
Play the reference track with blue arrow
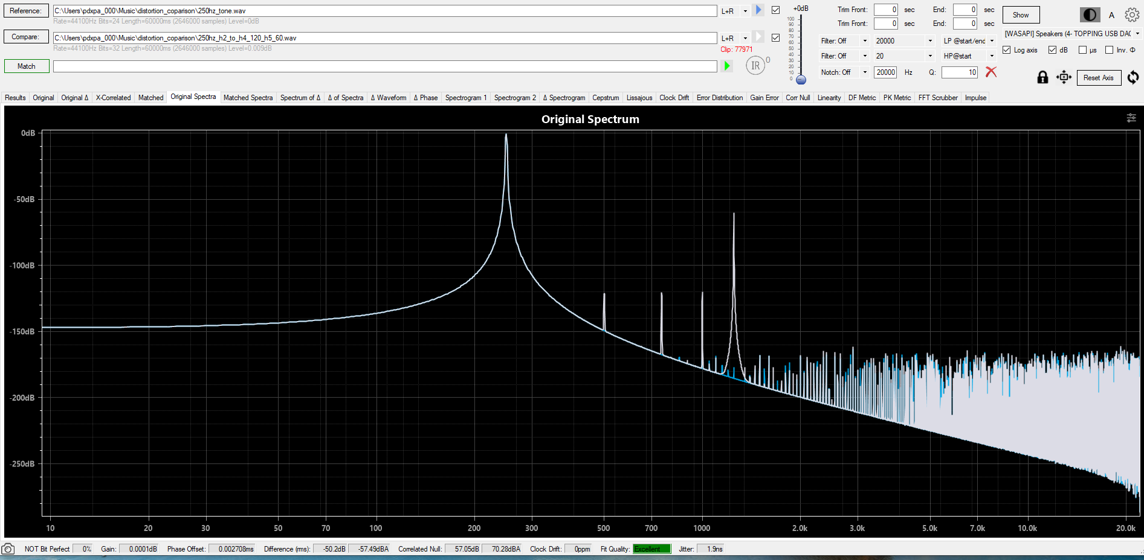tap(759, 10)
